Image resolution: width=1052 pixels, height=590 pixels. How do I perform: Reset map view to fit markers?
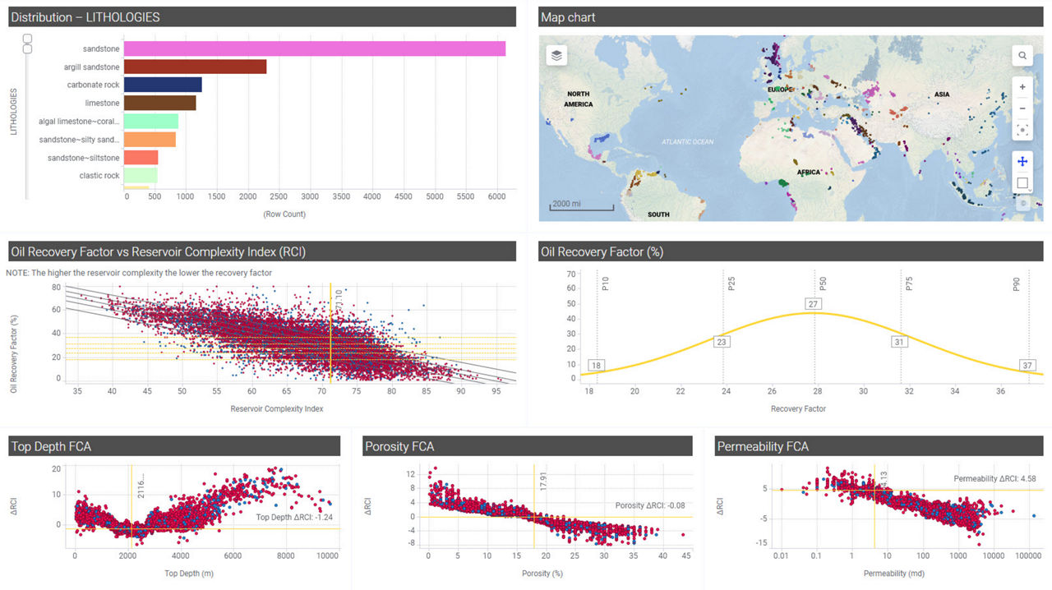(1022, 130)
